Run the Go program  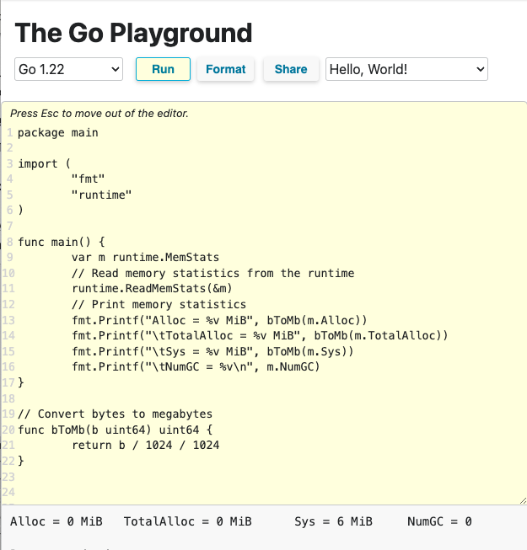pos(163,69)
